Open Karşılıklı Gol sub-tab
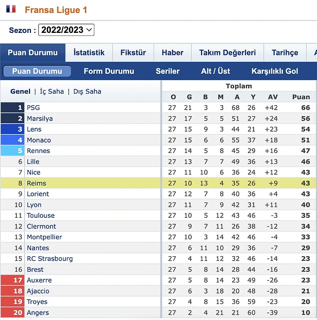The height and width of the screenshot is (320, 317). pyautogui.click(x=275, y=71)
